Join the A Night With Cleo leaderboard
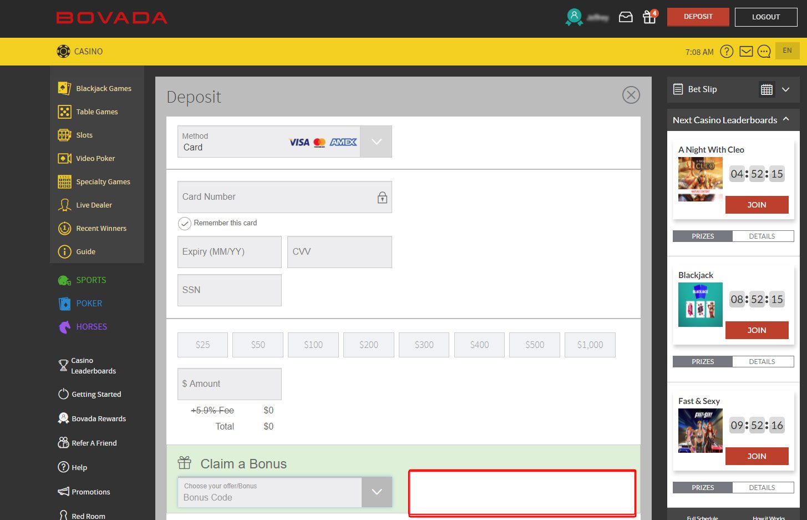Viewport: 807px width, 520px height. coord(757,205)
